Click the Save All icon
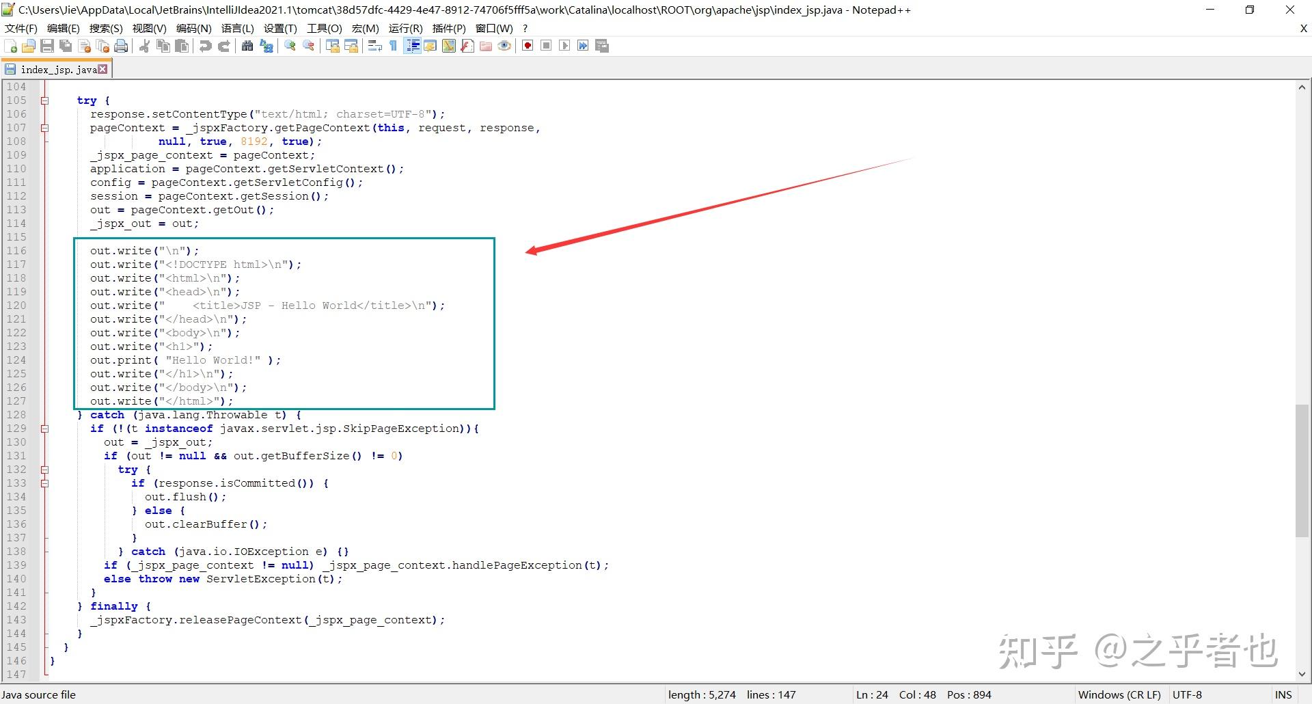Image resolution: width=1312 pixels, height=704 pixels. pos(66,46)
